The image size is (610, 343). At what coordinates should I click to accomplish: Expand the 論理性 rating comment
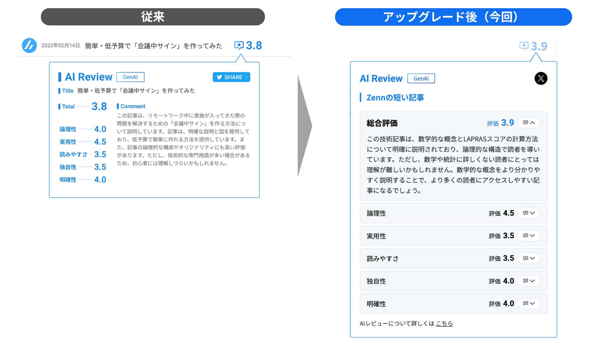529,213
